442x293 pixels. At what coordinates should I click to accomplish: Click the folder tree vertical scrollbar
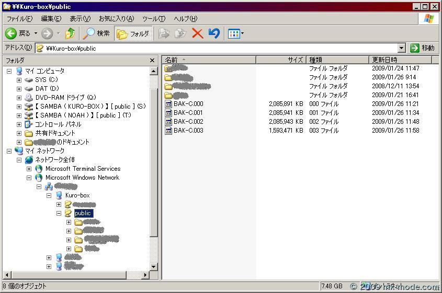pos(154,157)
